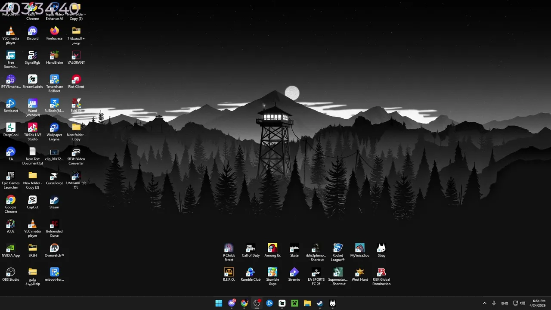The width and height of the screenshot is (551, 310).
Task: Open the Supernatural shortcut icon
Action: click(338, 277)
